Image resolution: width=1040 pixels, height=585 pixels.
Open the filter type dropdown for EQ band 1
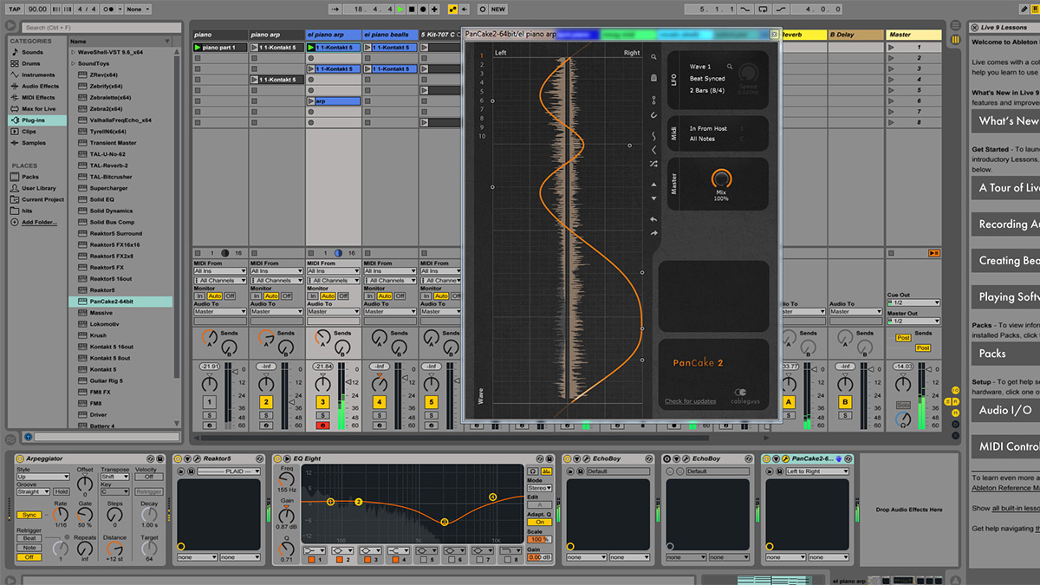pos(313,550)
